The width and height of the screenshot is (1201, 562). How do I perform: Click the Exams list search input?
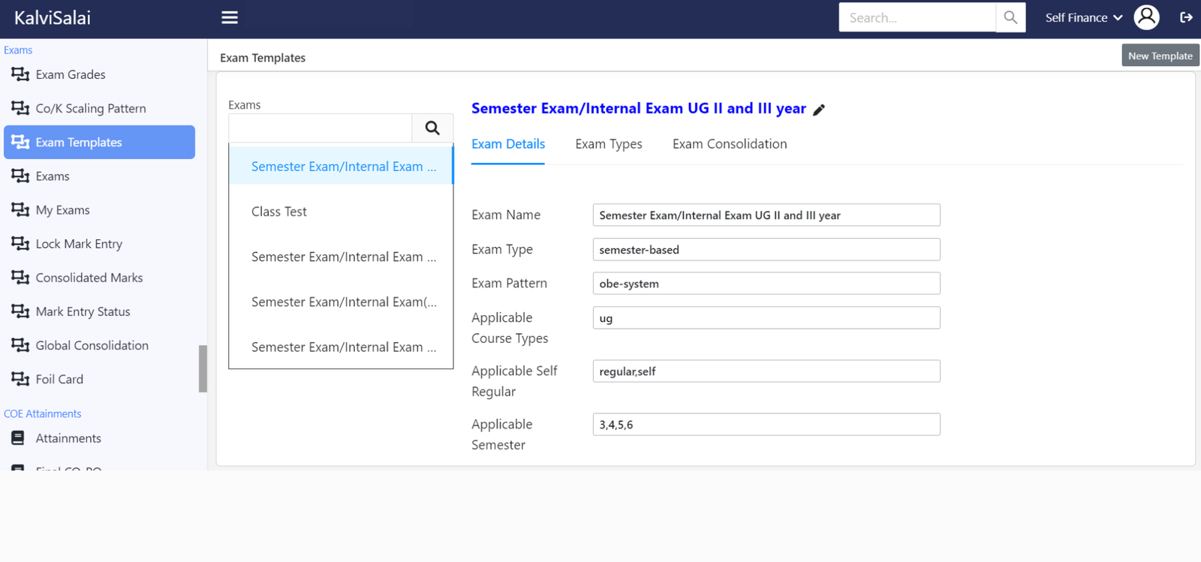point(321,128)
